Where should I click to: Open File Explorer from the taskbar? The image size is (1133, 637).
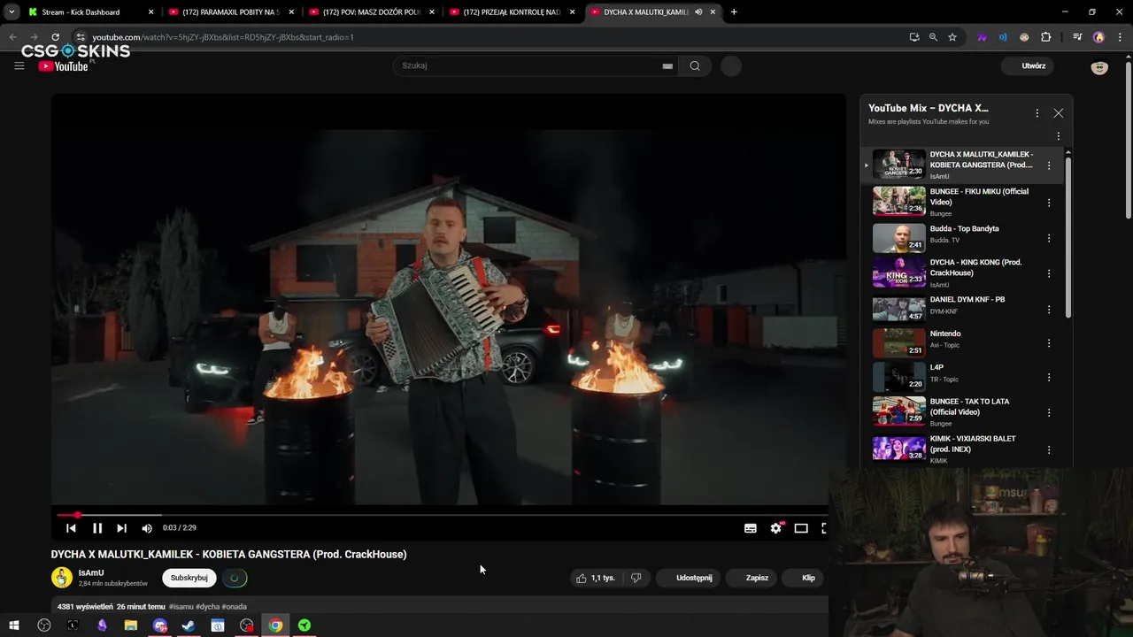[131, 625]
